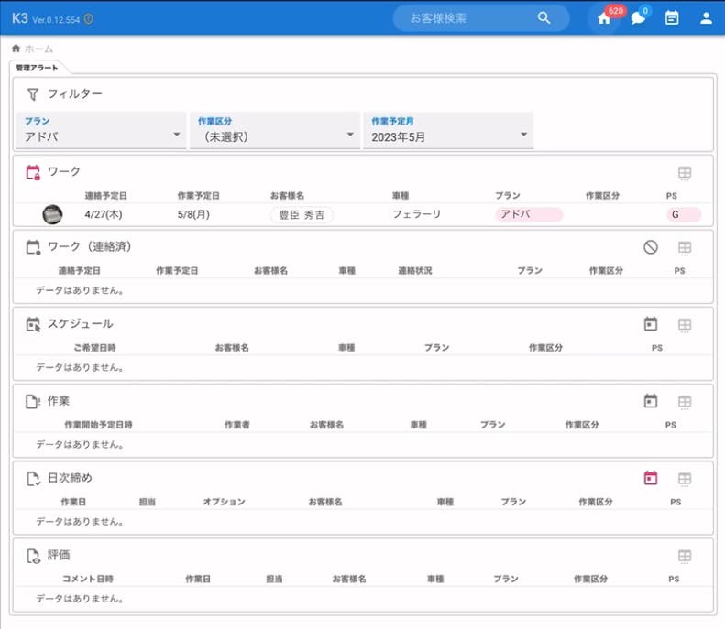Open the calendar icon in top bar
This screenshot has height=629, width=725.
pyautogui.click(x=672, y=18)
